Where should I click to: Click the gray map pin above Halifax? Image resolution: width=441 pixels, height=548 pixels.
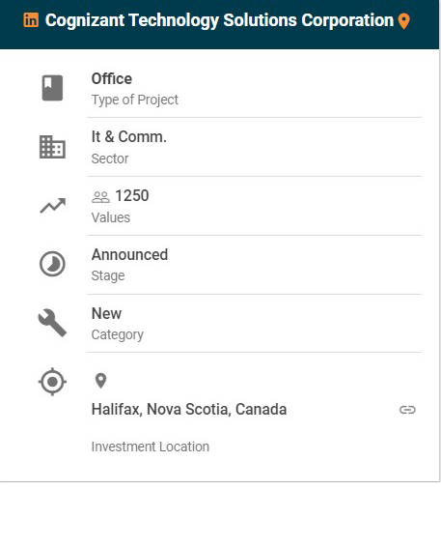click(100, 381)
